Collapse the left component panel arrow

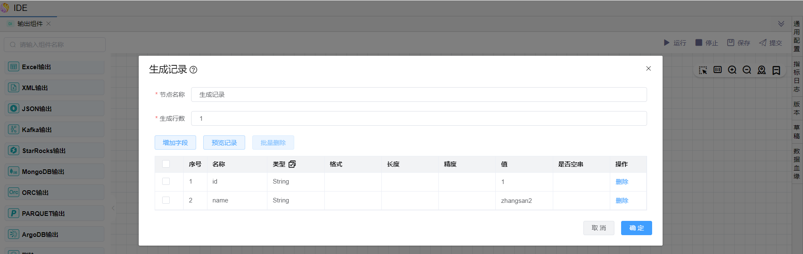click(113, 208)
